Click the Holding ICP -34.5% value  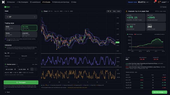[155, 59]
